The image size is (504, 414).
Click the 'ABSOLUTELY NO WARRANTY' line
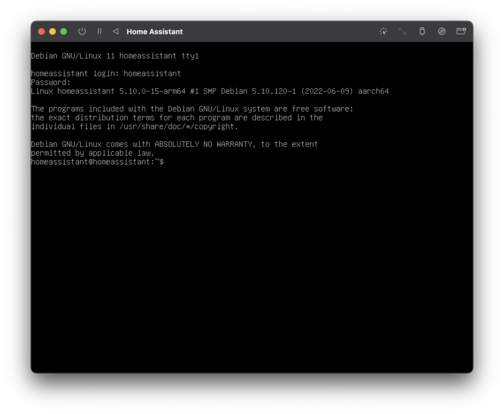pyautogui.click(x=174, y=144)
